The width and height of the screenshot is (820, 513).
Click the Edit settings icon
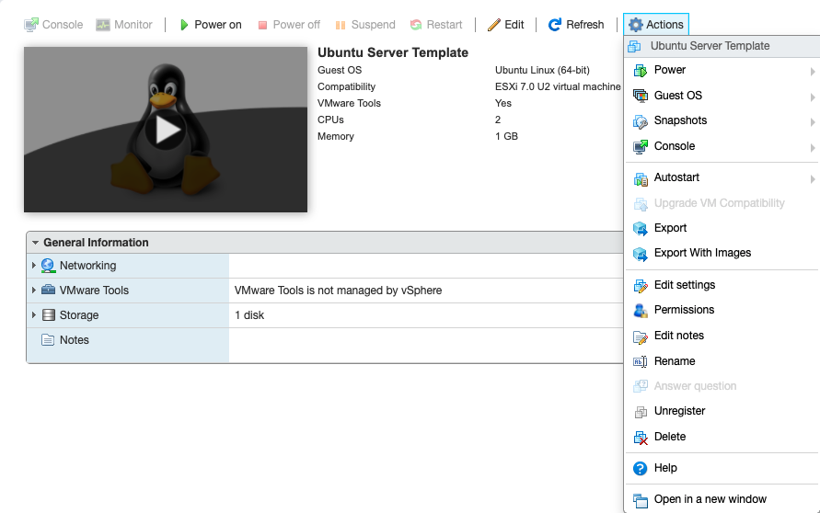pyautogui.click(x=641, y=285)
